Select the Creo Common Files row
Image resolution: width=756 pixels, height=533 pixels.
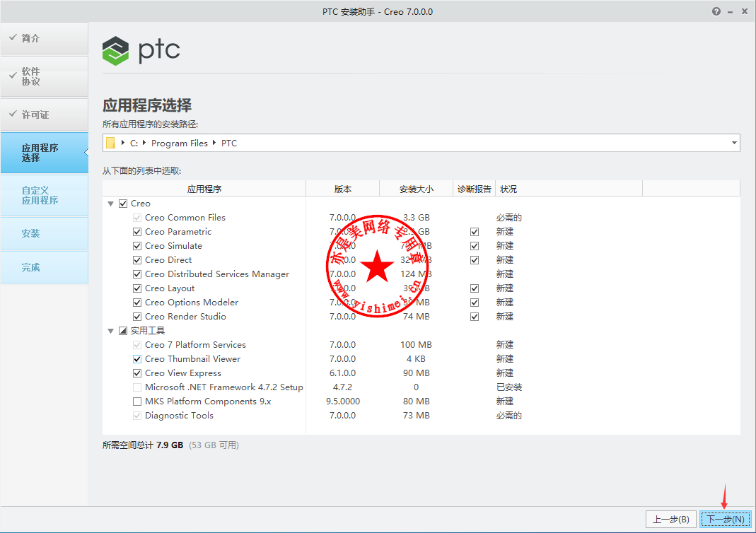(x=421, y=218)
